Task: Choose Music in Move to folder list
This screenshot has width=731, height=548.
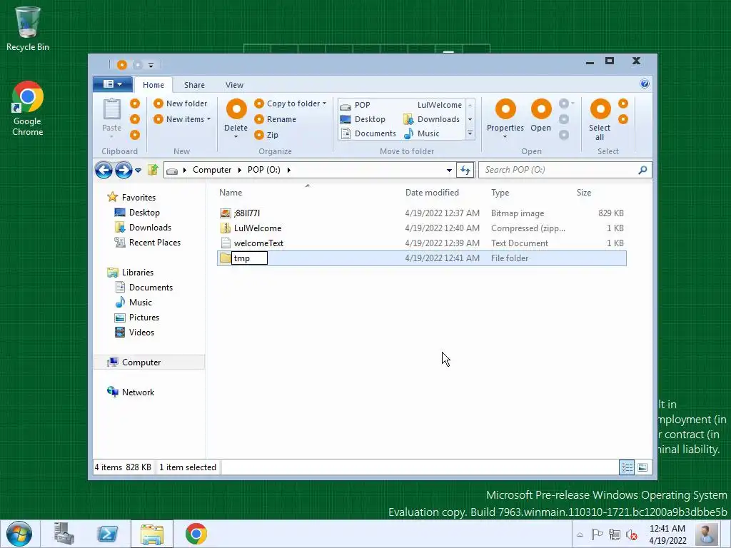Action: point(421,133)
